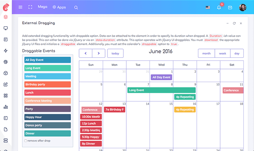Viewport: 254px width, 151px height.
Task: Refresh the External Dragging card
Action: click(234, 23)
